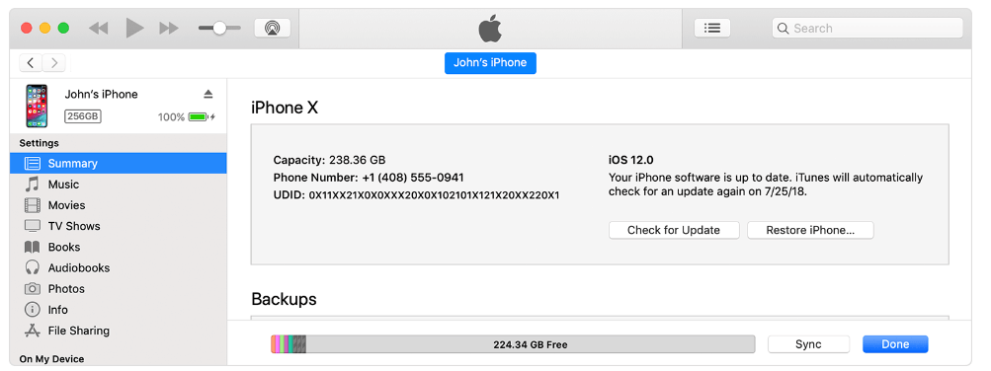Viewport: 991px width, 371px height.
Task: Click the green zoom window button
Action: 63,28
